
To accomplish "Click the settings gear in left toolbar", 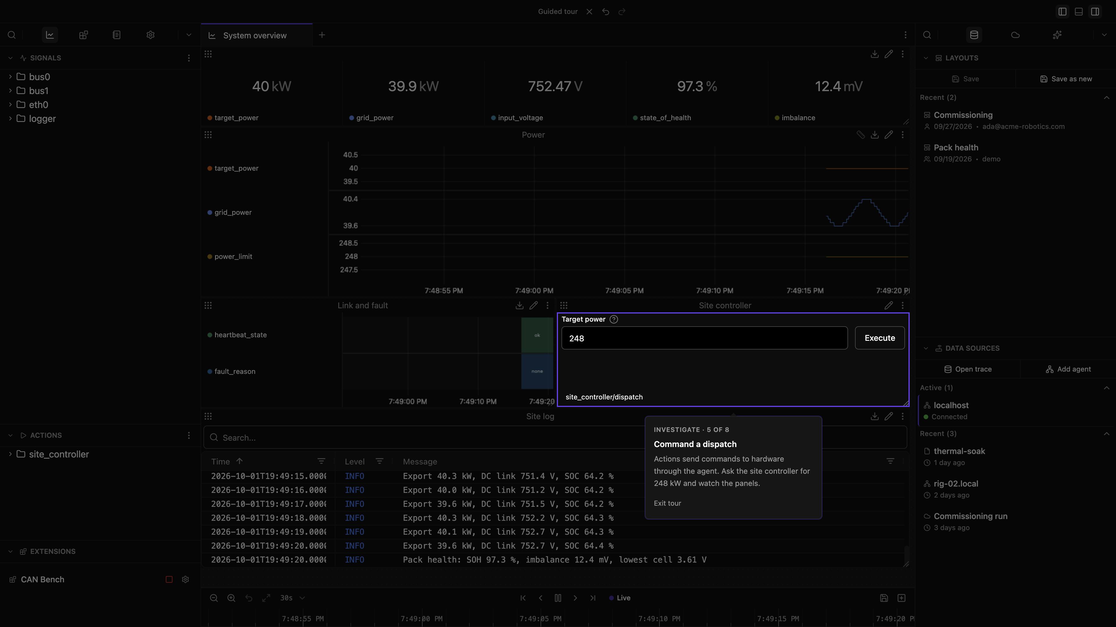I will pyautogui.click(x=150, y=35).
